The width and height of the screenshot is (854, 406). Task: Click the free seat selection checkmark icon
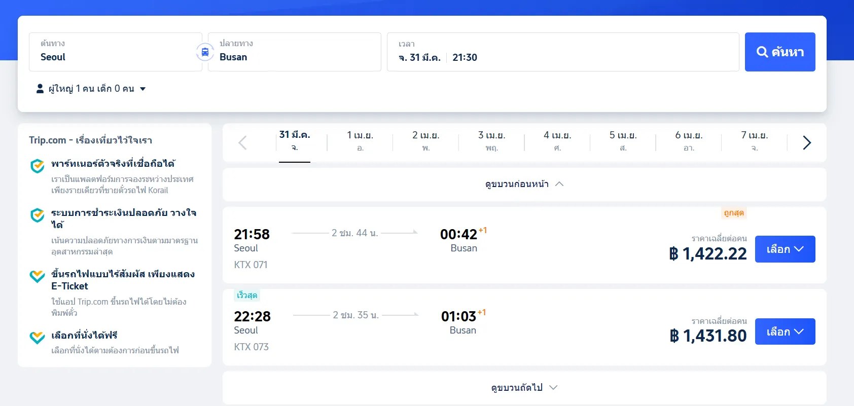(x=37, y=337)
